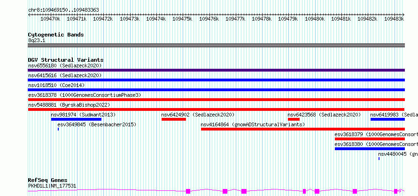
Task: Click the PKHD1L1 exon just past 109477k
Action: pyautogui.click(x=244, y=191)
